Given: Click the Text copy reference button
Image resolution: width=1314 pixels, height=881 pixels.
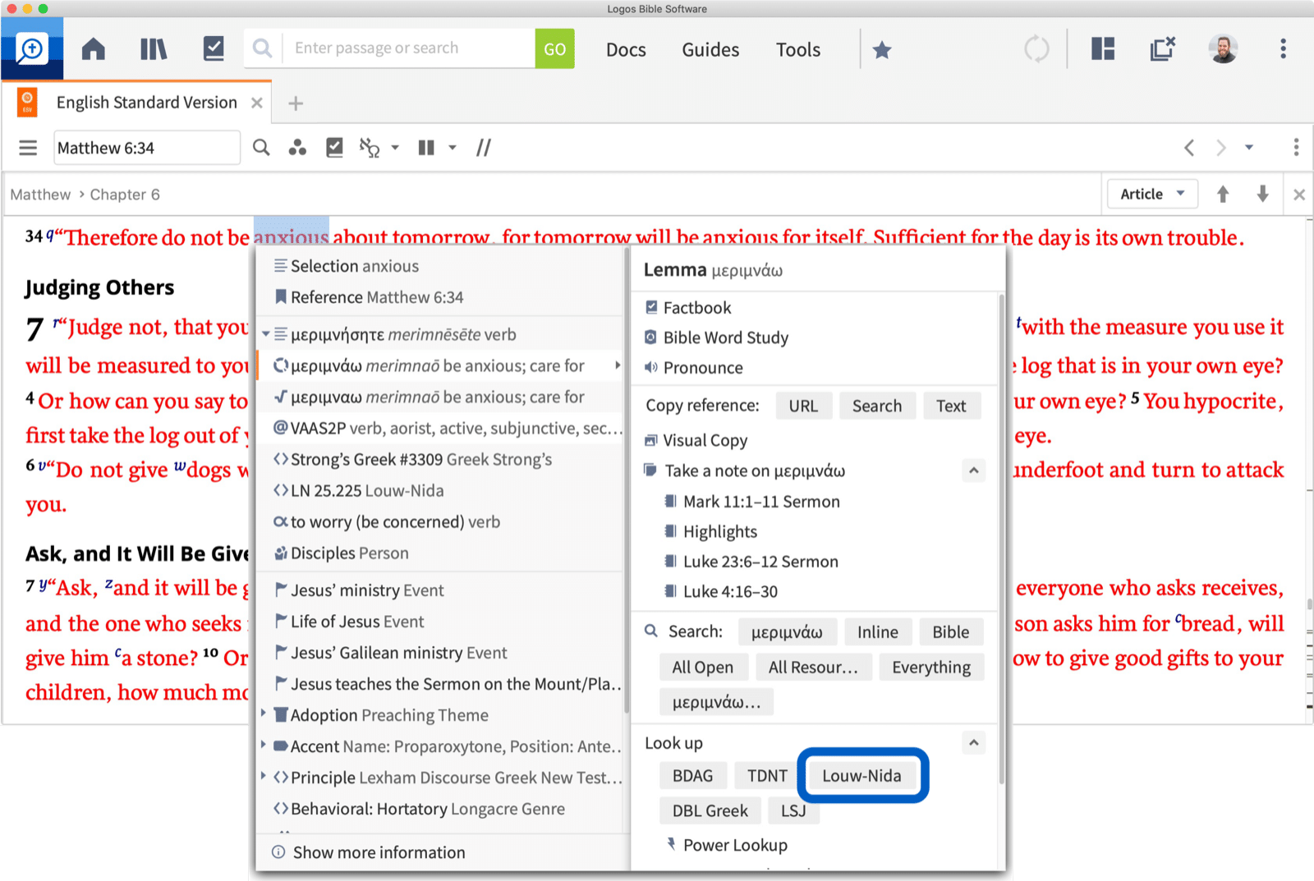Looking at the screenshot, I should 951,406.
